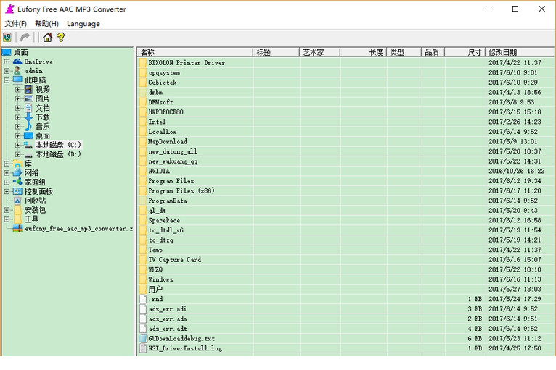
Task: Open the Language menu
Action: [83, 24]
